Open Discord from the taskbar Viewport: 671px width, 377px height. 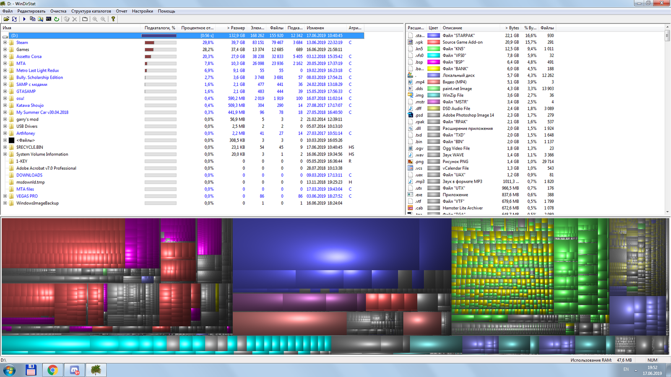[x=75, y=370]
